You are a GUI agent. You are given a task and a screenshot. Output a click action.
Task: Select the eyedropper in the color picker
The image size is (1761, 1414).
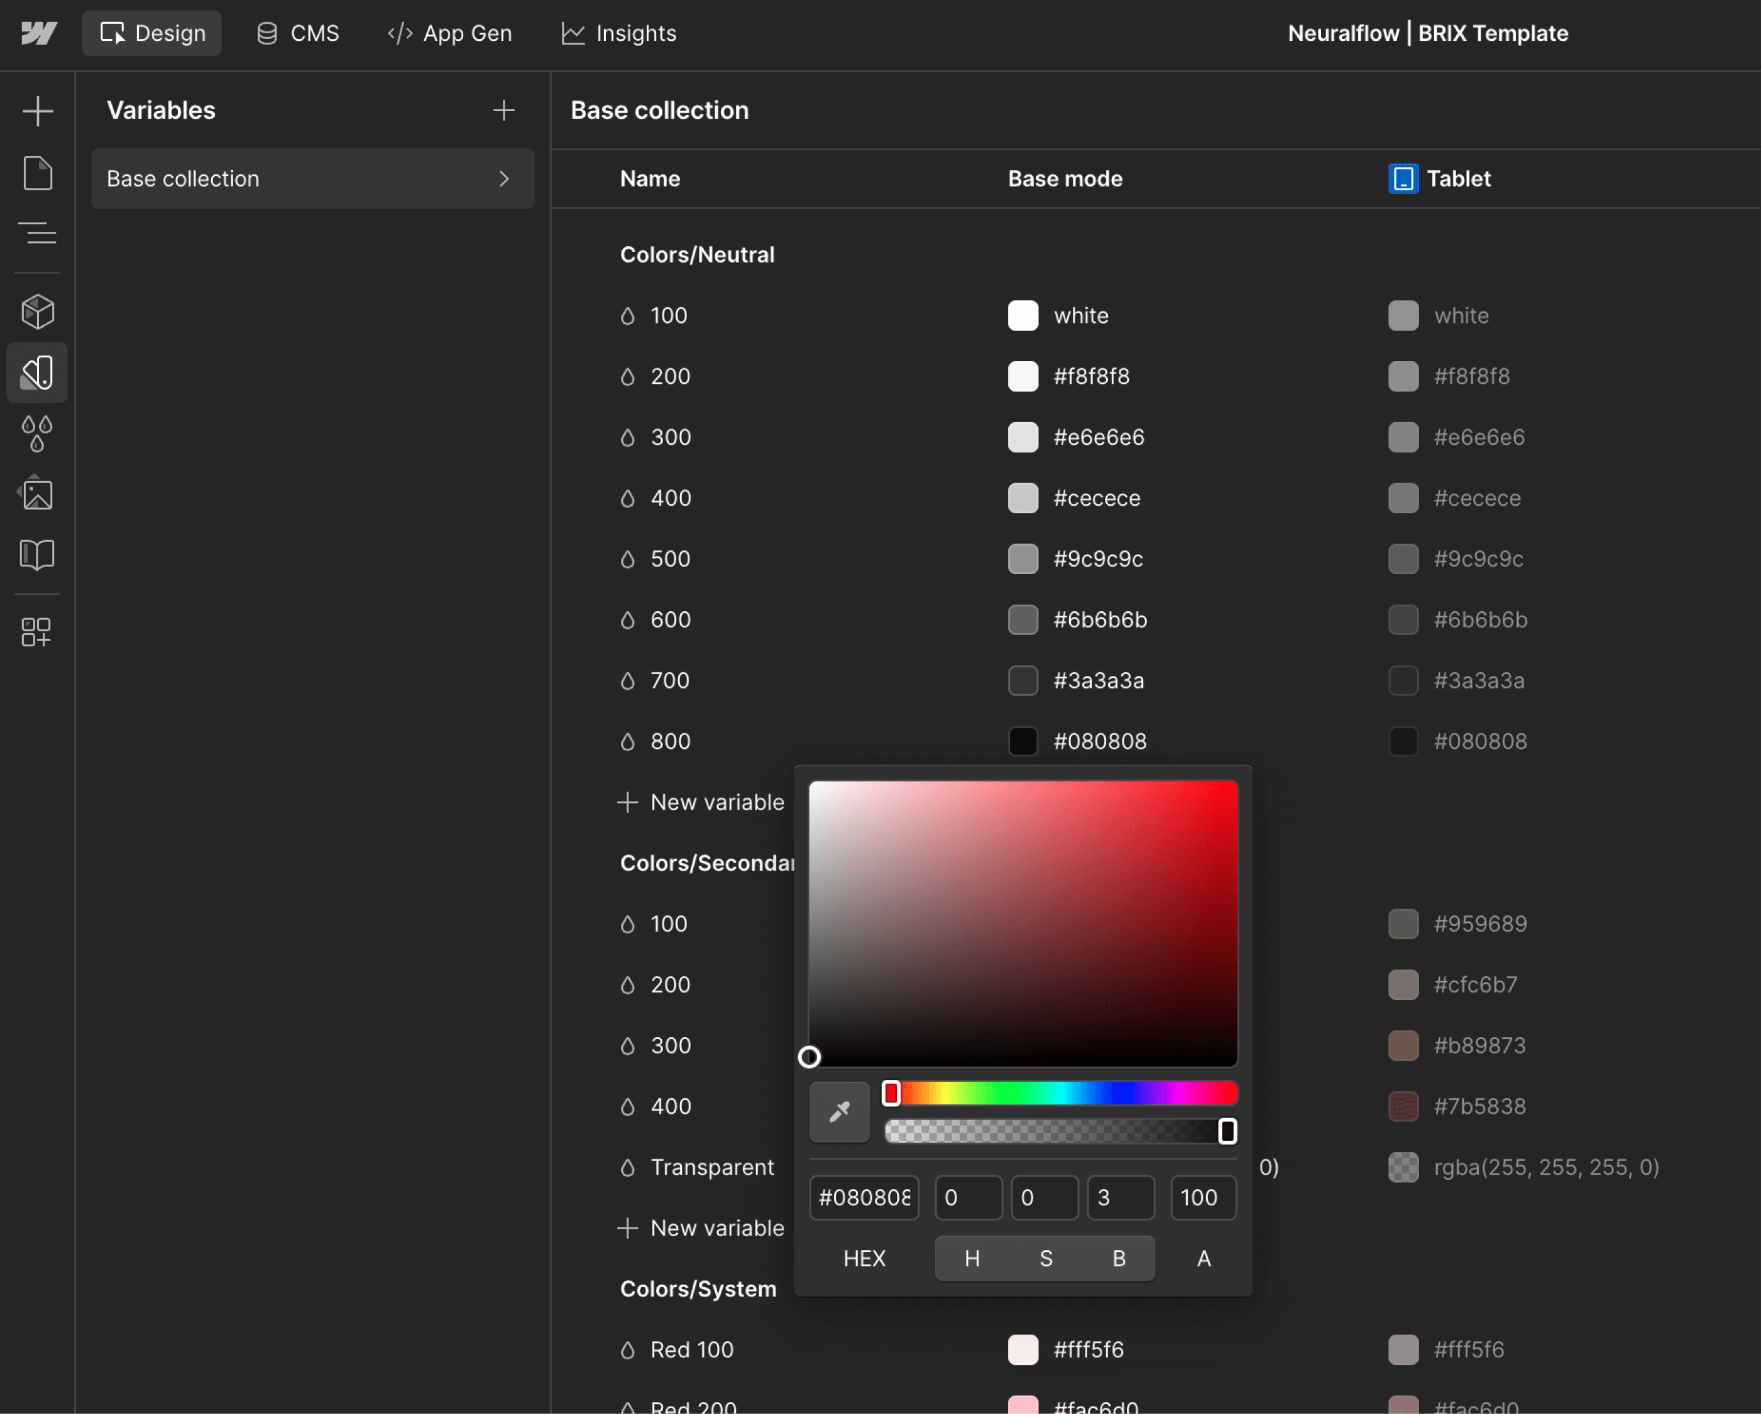point(839,1112)
